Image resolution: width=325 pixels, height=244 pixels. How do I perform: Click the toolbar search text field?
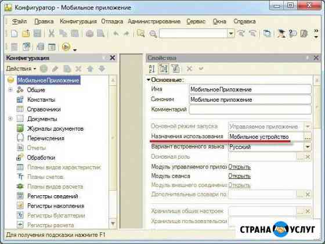193,34
